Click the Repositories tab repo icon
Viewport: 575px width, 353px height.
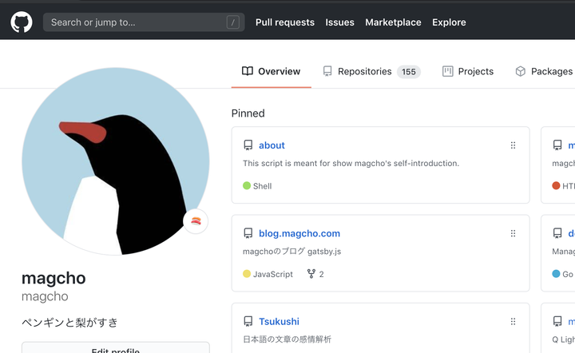click(x=327, y=71)
